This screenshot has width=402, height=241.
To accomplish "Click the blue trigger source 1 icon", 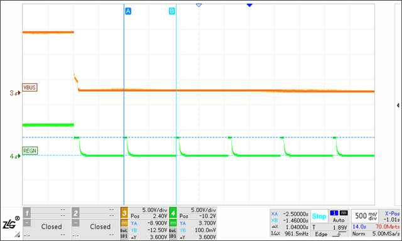I will (x=334, y=213).
